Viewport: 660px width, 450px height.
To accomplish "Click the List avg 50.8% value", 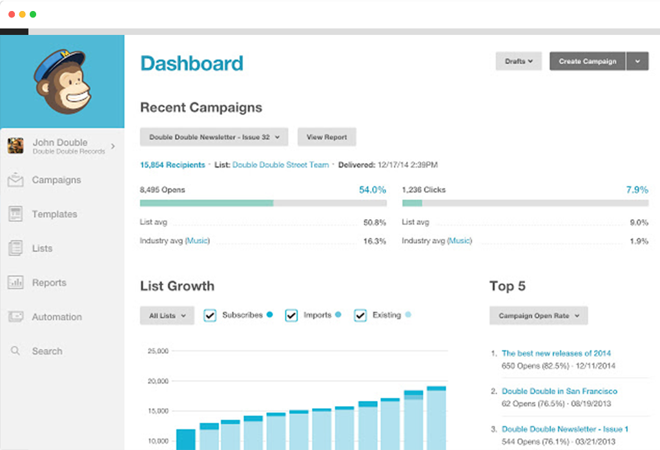I will click(x=375, y=222).
